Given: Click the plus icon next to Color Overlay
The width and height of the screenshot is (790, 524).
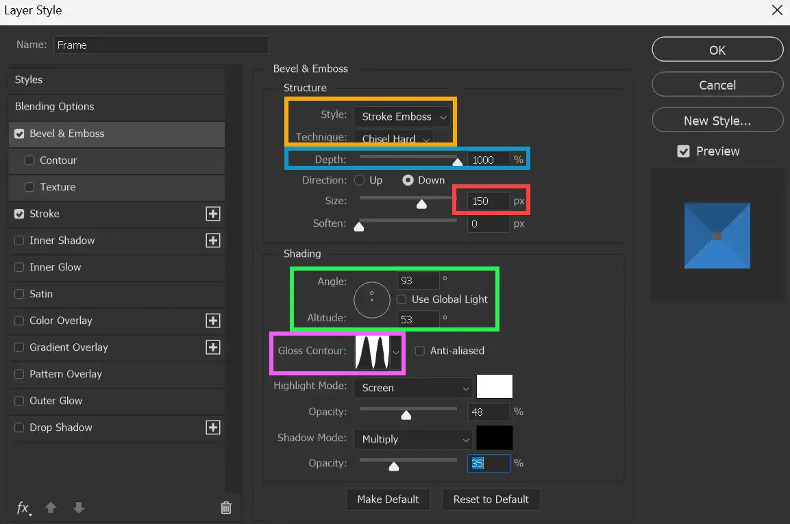Looking at the screenshot, I should 212,321.
